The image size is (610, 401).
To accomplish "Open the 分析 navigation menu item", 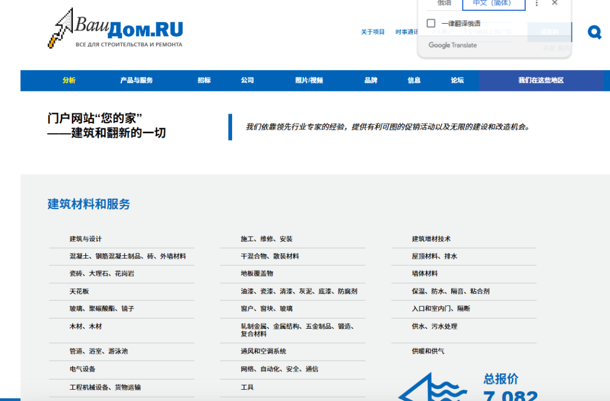I will point(69,81).
